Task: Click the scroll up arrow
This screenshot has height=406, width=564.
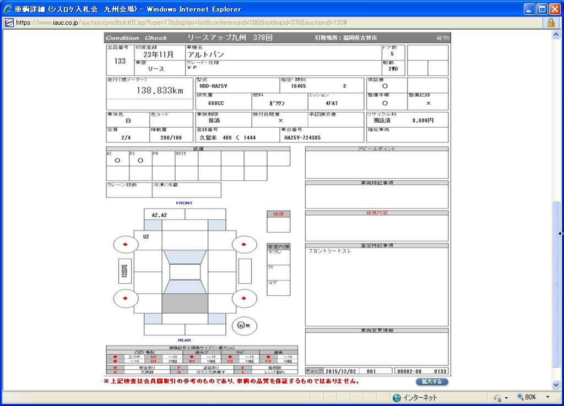Action: click(x=556, y=35)
